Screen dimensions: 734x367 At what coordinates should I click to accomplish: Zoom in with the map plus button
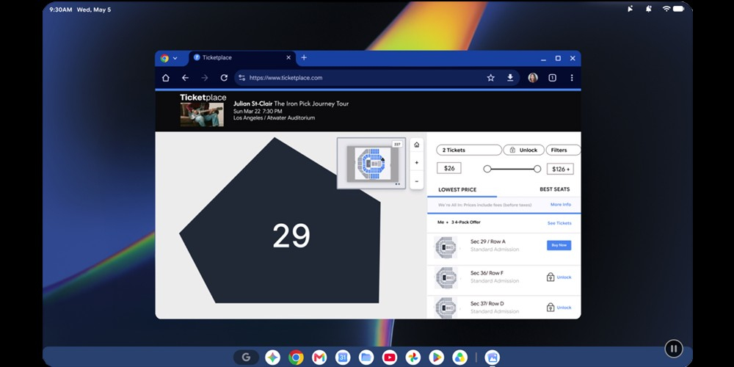pyautogui.click(x=417, y=163)
